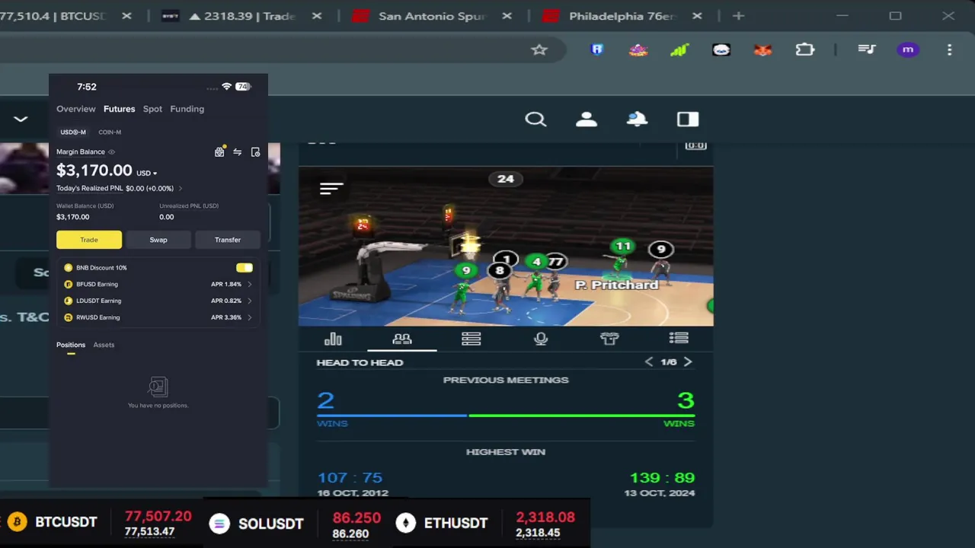Select the Futures tab
This screenshot has height=548, width=975.
(x=119, y=109)
